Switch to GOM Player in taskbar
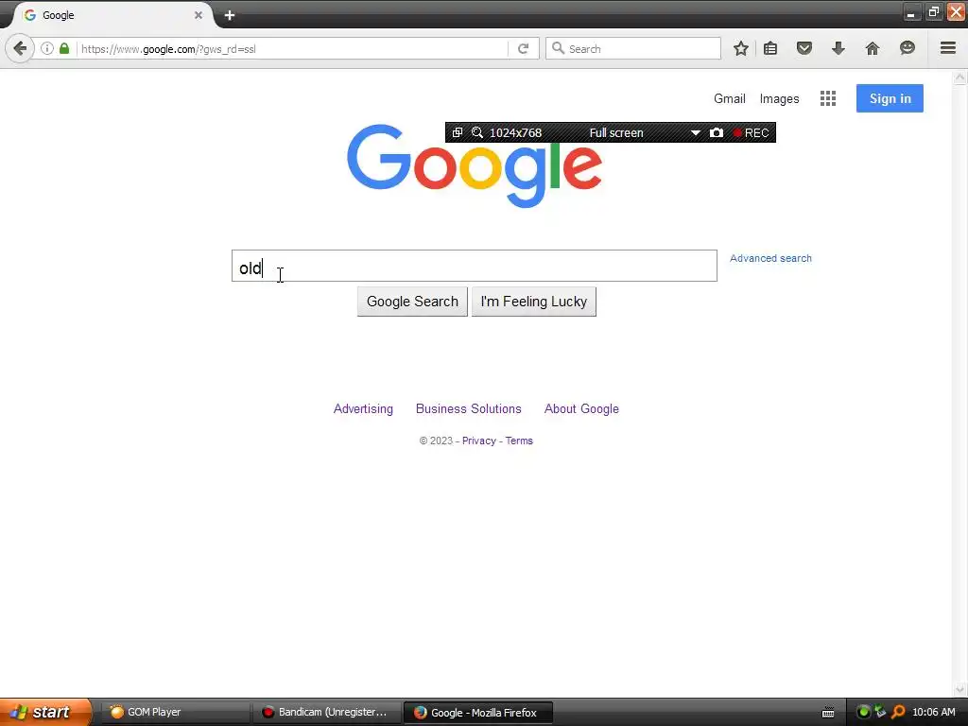This screenshot has width=968, height=726. coord(175,712)
